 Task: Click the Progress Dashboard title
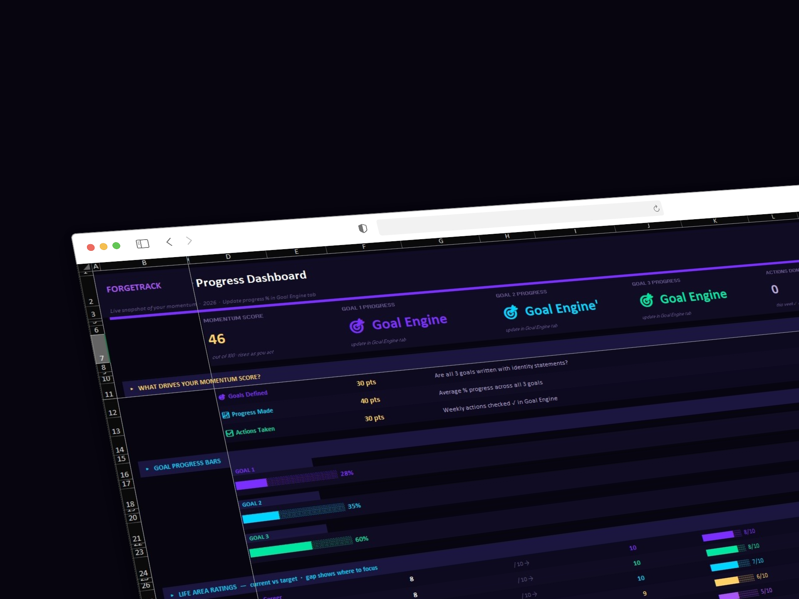(251, 279)
